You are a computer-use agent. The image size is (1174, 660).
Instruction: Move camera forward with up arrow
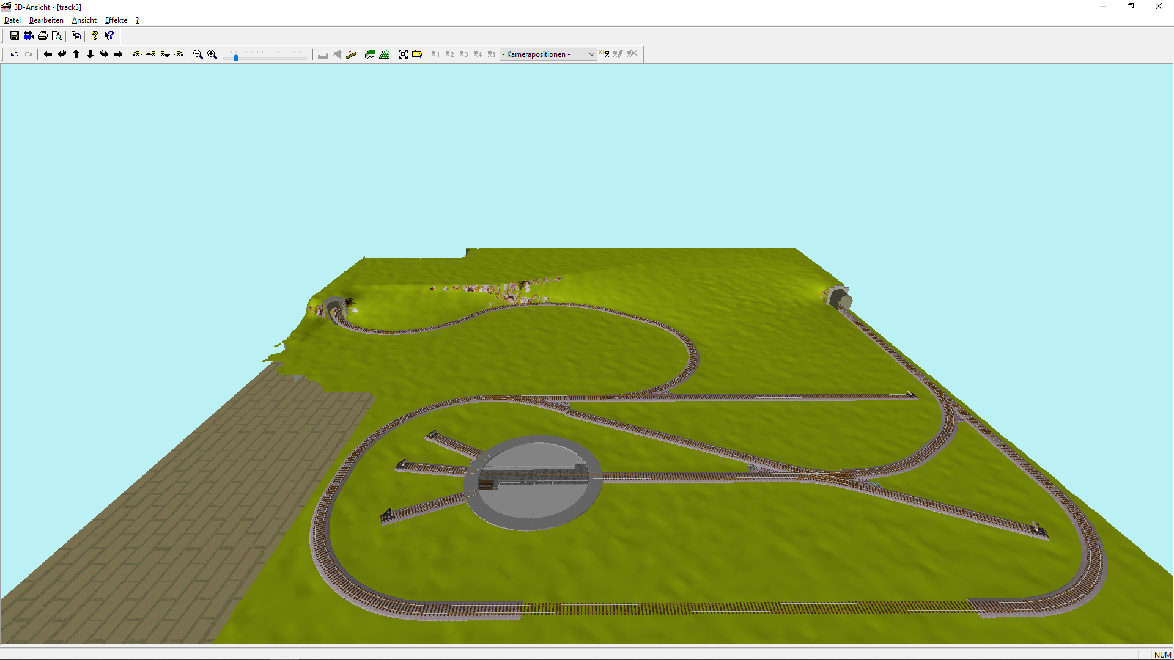click(76, 54)
